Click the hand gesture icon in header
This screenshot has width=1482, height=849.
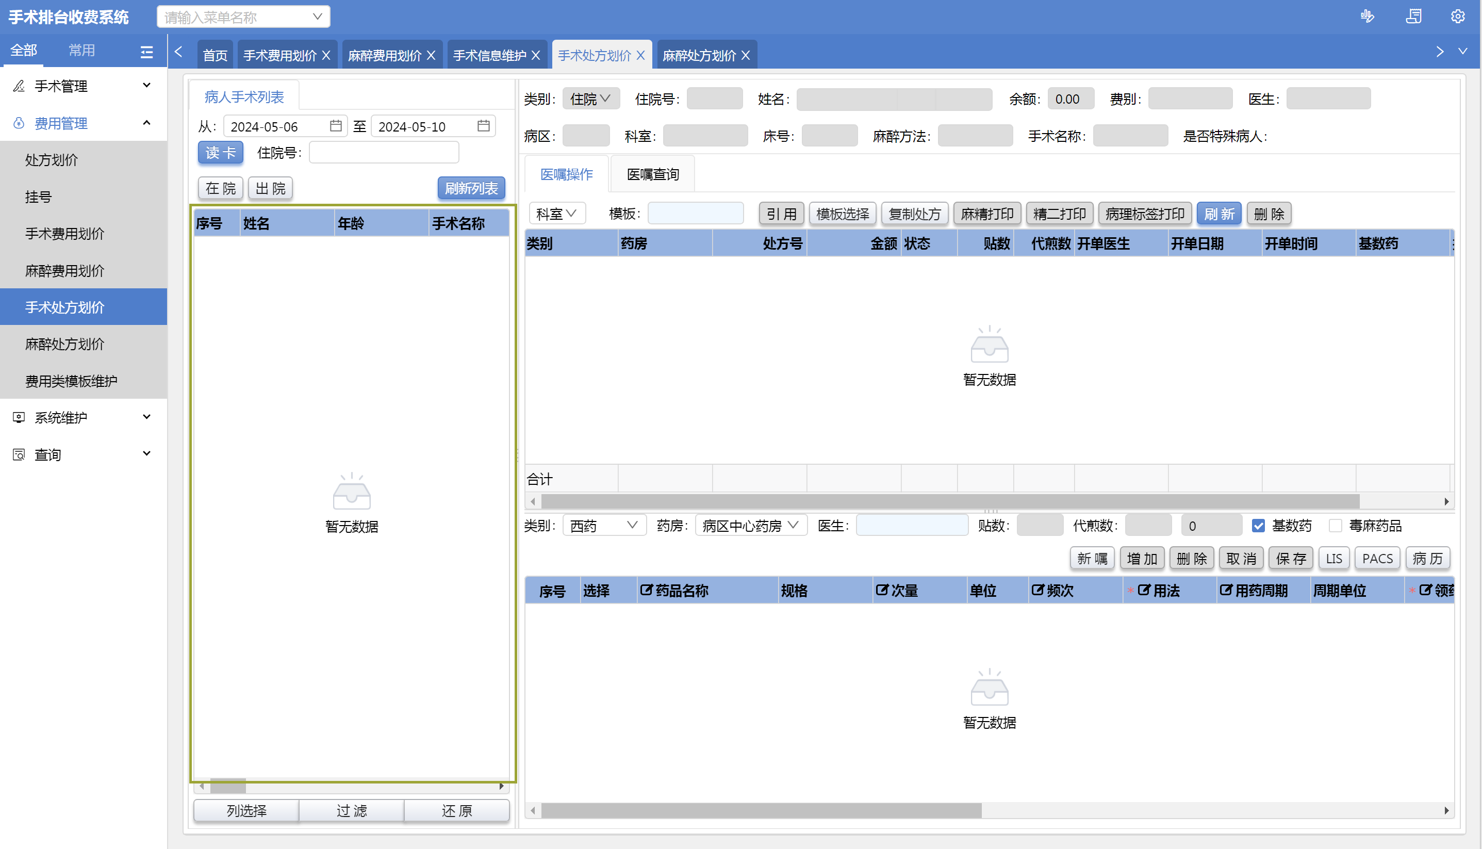point(1366,17)
